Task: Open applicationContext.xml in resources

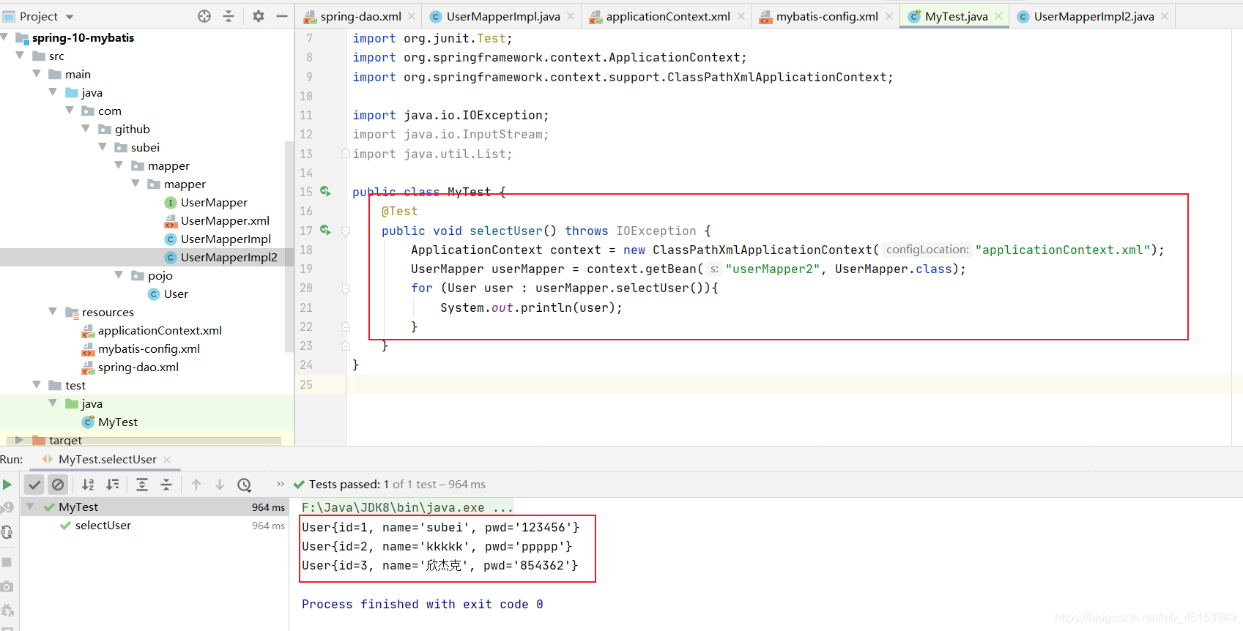Action: pos(152,330)
